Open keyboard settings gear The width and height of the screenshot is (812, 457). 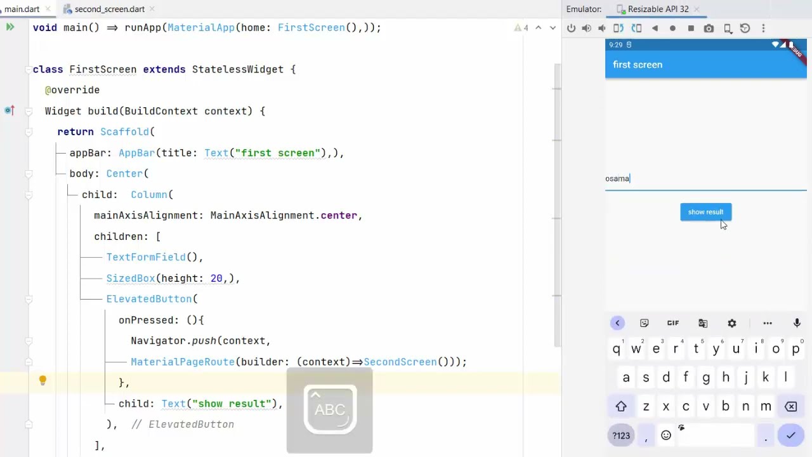(732, 323)
